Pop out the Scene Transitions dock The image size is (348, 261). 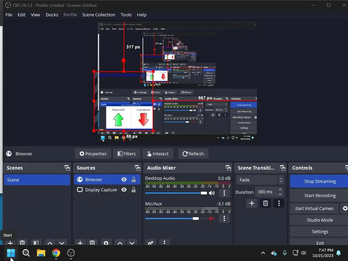[x=282, y=168]
